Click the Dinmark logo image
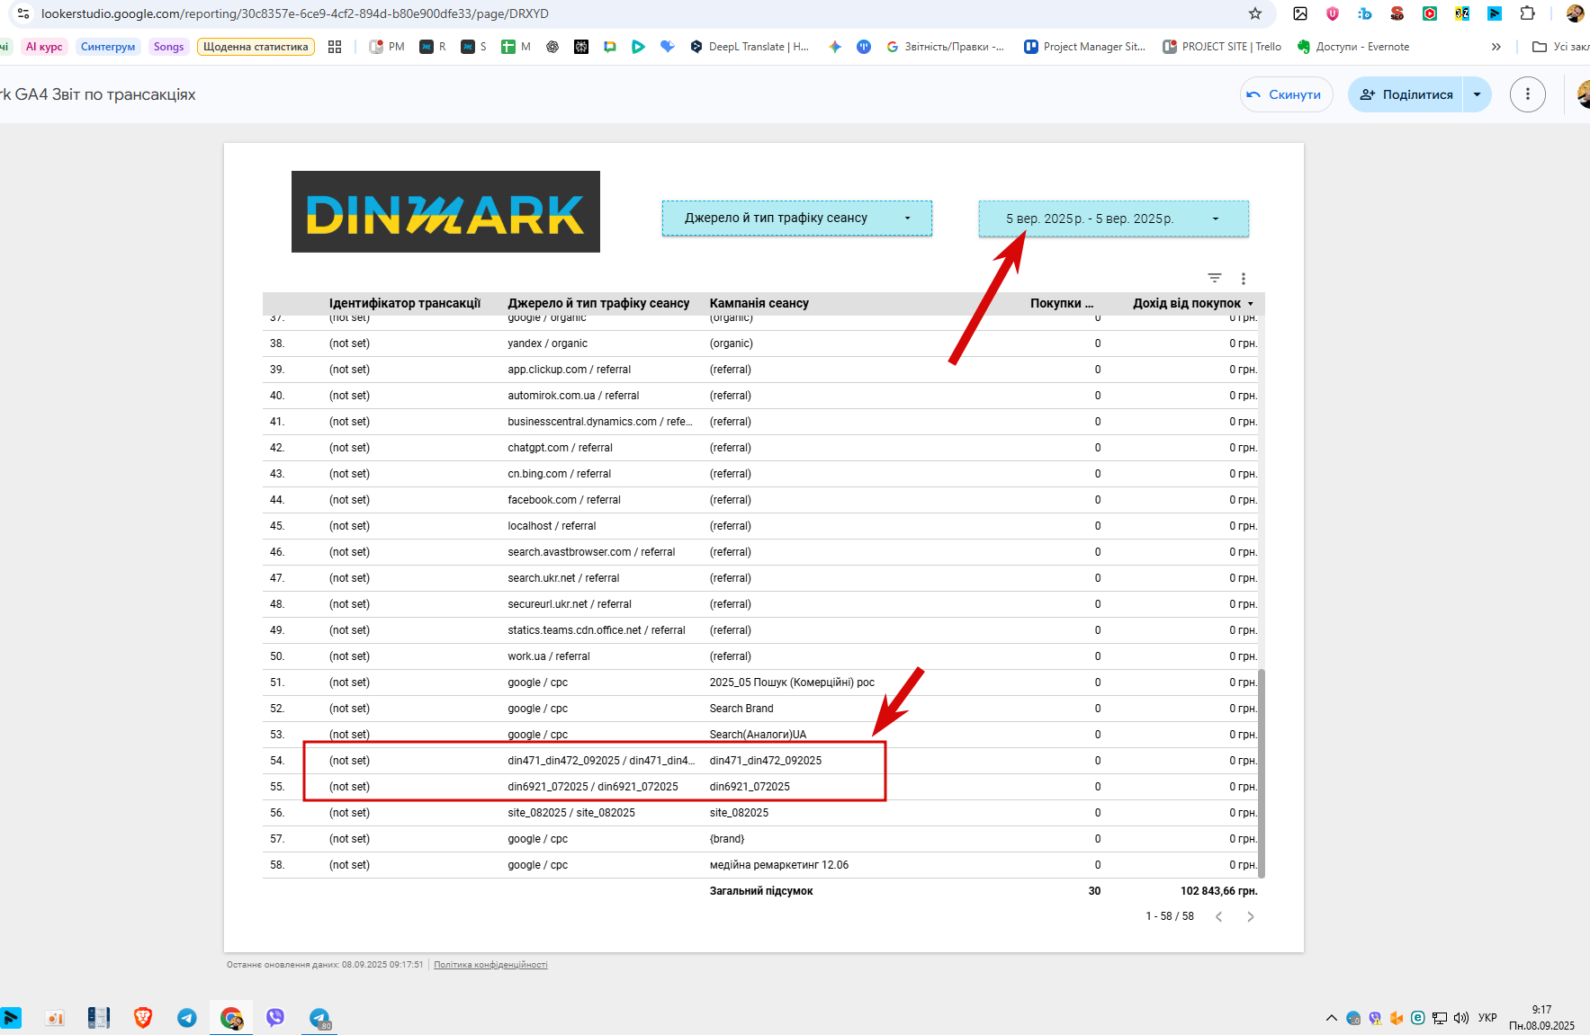The image size is (1590, 1035). coord(445,211)
